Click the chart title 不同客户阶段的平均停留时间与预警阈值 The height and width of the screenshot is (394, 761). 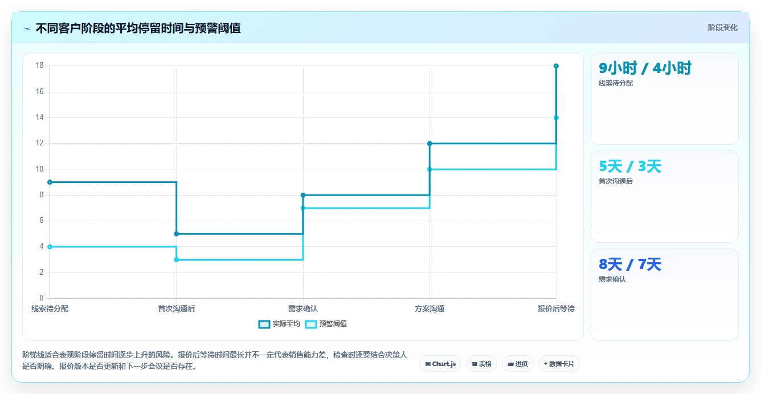pyautogui.click(x=138, y=29)
